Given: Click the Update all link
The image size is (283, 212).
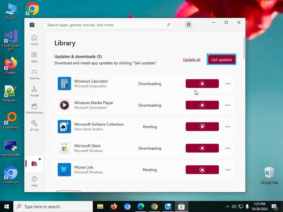Looking at the screenshot, I should coord(192,60).
